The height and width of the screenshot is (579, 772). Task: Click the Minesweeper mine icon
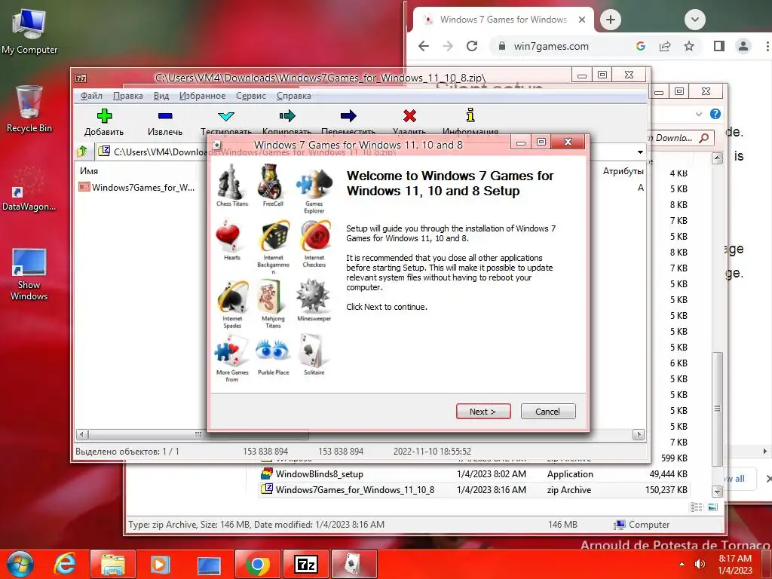coord(313,296)
